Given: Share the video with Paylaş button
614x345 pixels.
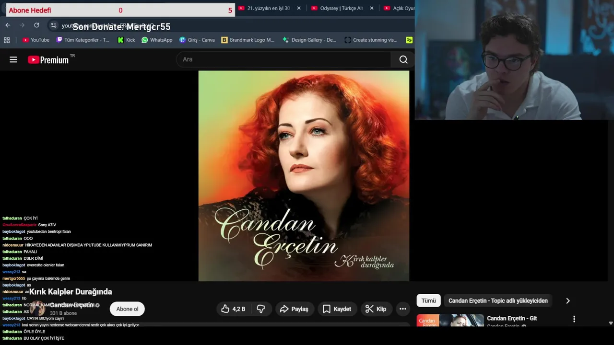Looking at the screenshot, I should pyautogui.click(x=295, y=309).
